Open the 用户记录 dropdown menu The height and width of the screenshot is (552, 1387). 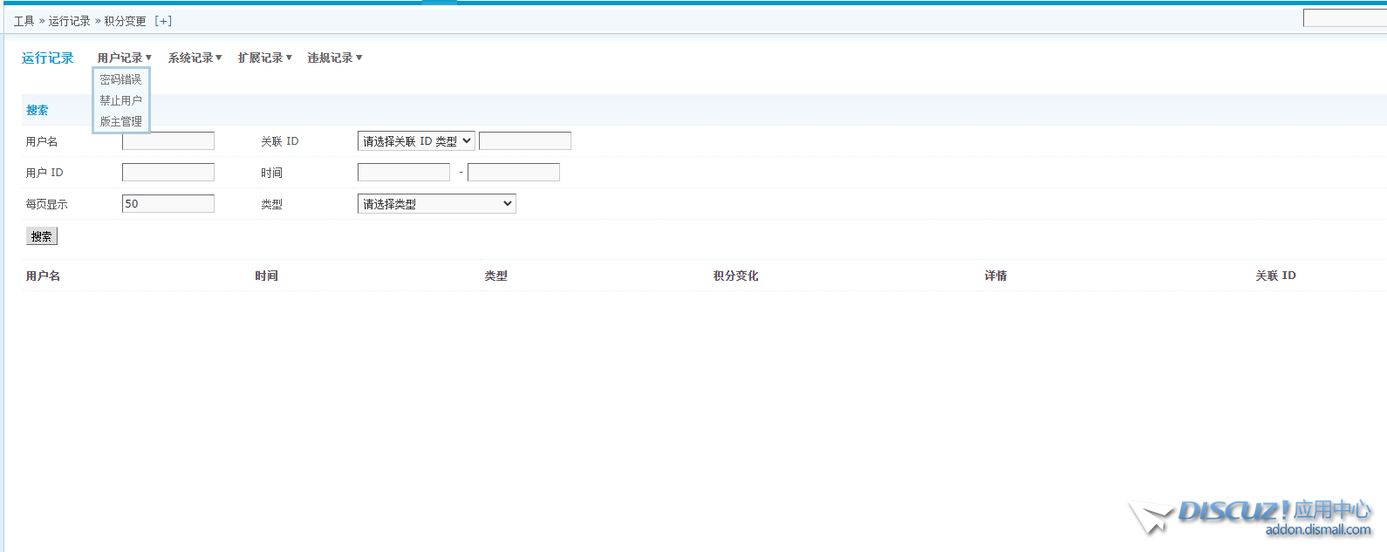[x=124, y=58]
